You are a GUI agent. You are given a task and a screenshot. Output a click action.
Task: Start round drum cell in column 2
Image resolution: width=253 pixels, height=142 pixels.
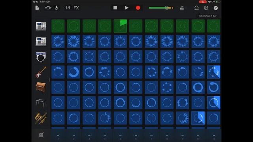pyautogui.click(x=74, y=57)
